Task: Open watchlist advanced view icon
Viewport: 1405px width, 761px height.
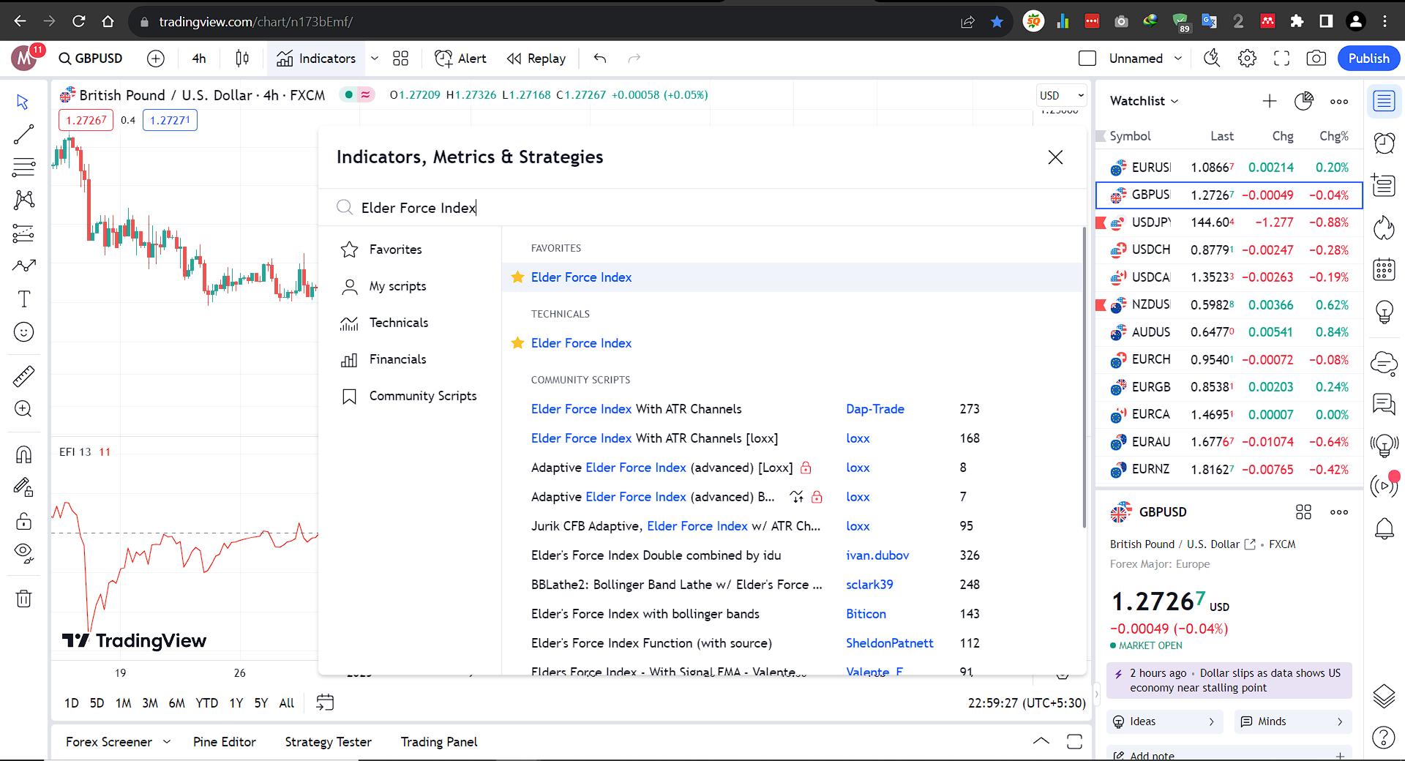Action: pos(1304,101)
